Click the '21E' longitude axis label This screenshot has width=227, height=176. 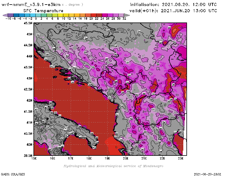(144, 158)
